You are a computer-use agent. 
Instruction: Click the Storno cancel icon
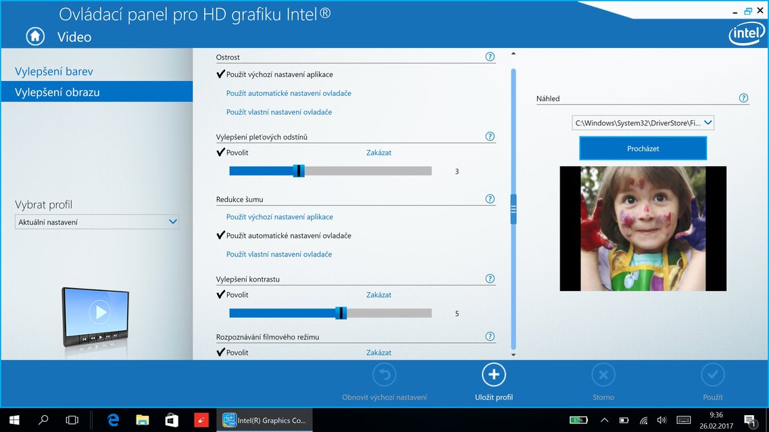click(x=603, y=374)
